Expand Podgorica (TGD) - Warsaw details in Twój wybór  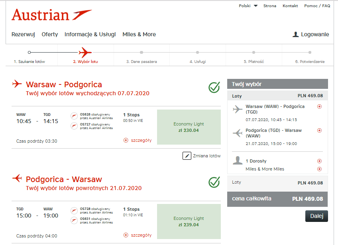pyautogui.click(x=319, y=130)
